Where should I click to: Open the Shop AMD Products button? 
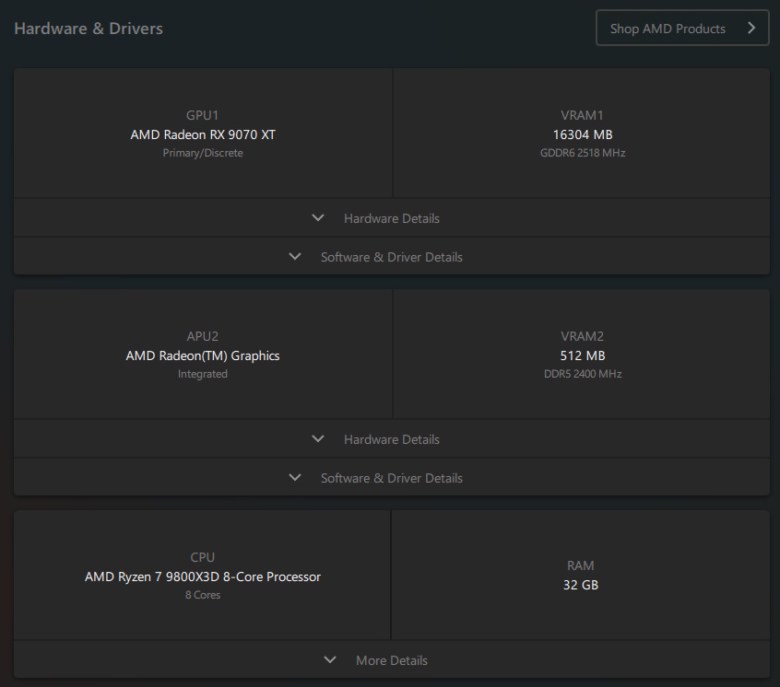(682, 29)
